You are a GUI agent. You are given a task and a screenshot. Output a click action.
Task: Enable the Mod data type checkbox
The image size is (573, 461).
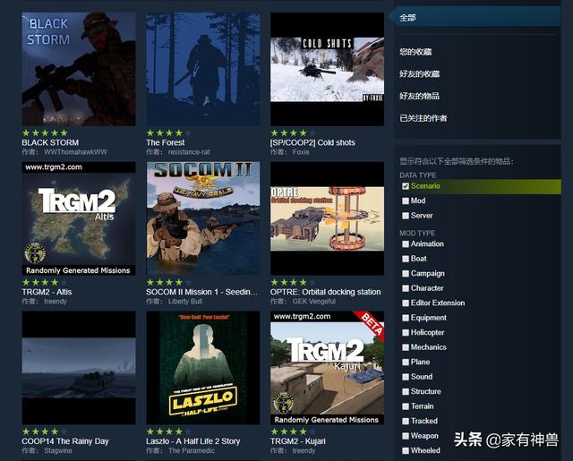pos(406,201)
